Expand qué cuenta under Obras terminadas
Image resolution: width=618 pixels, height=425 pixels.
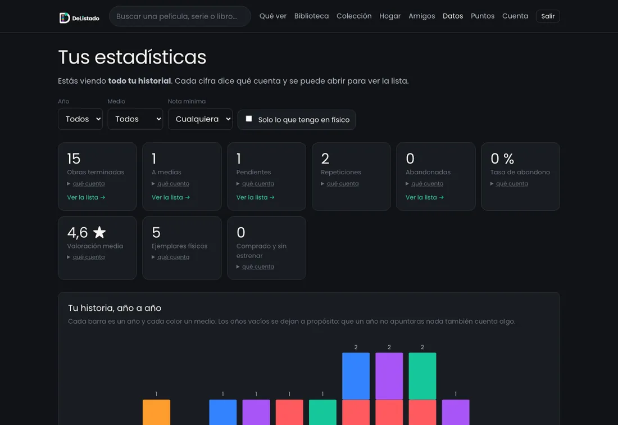click(x=86, y=184)
